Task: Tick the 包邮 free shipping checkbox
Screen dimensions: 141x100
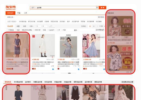Action: click(16, 30)
